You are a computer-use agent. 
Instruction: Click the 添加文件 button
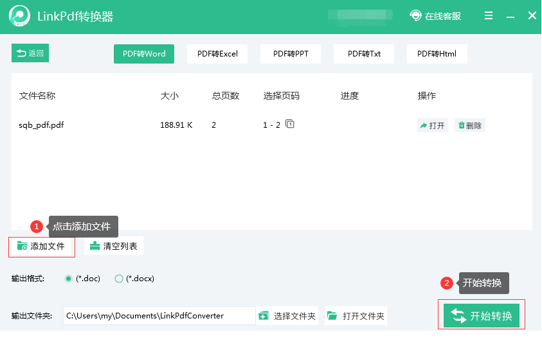pyautogui.click(x=42, y=246)
